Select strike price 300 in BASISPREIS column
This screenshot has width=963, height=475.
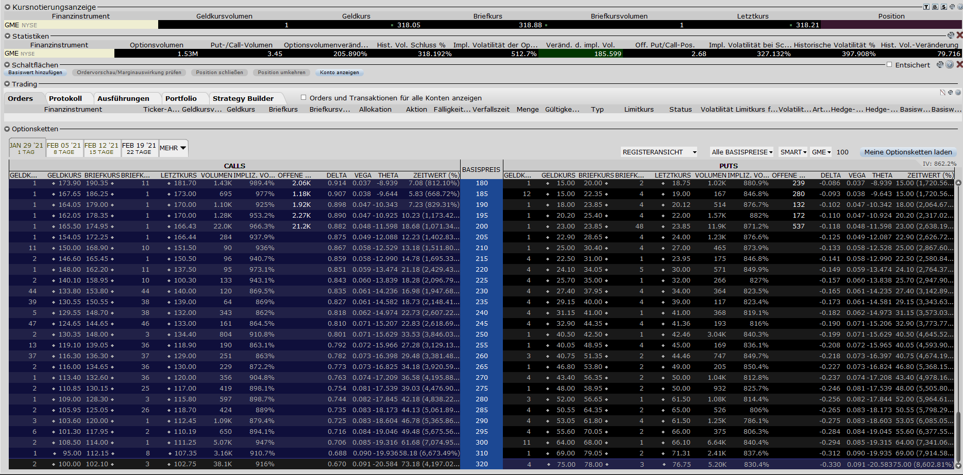482,443
